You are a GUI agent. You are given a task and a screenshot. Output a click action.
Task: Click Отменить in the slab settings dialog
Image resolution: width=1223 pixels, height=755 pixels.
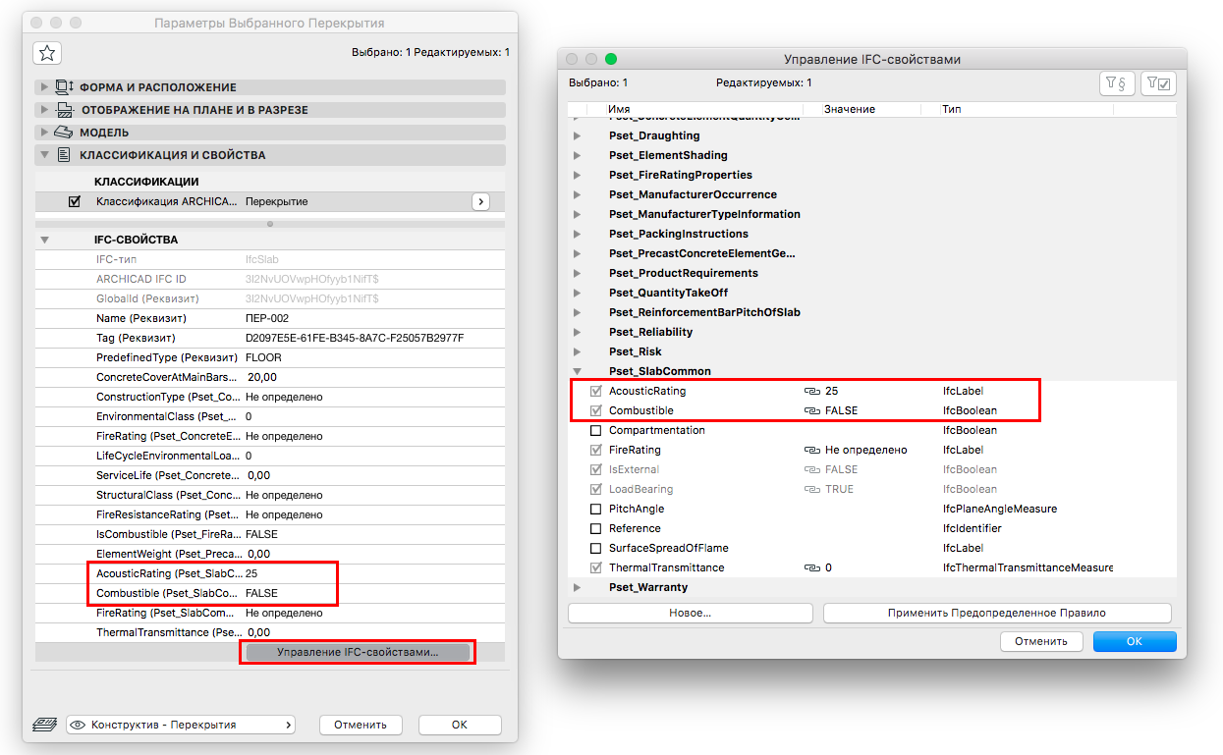click(x=361, y=725)
